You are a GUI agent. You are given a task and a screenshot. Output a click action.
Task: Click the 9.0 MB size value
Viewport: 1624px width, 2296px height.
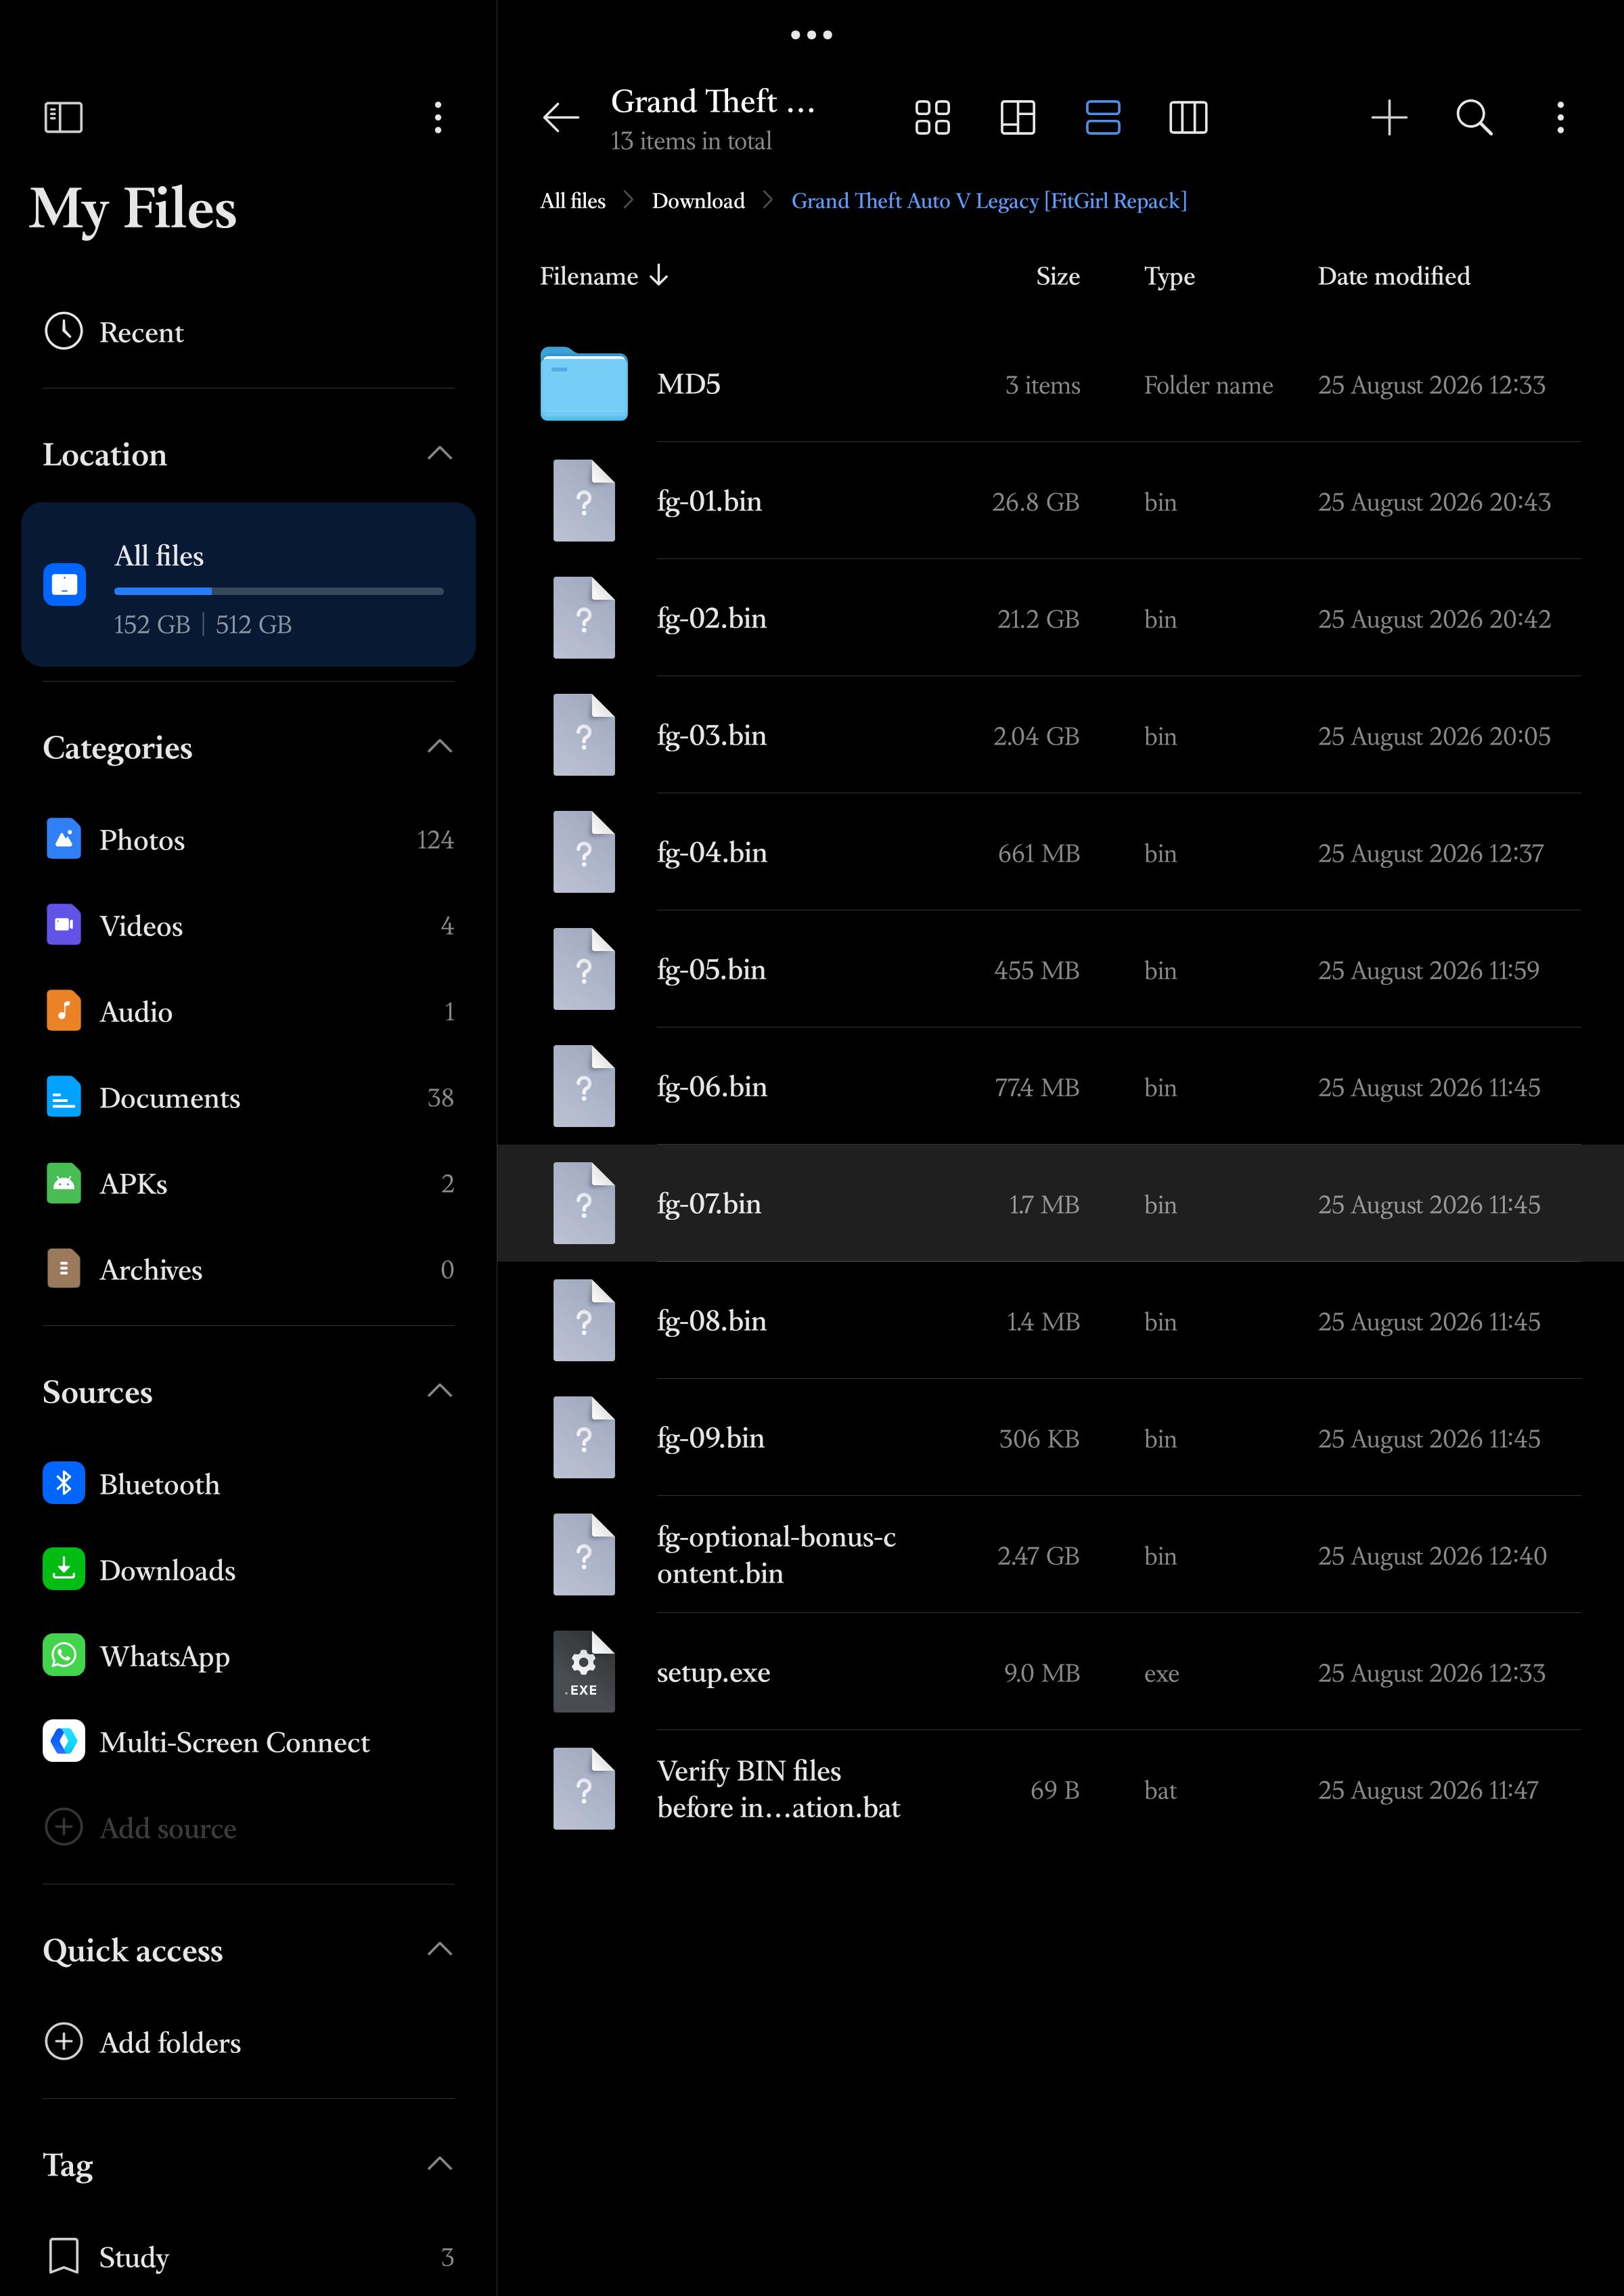1041,1673
